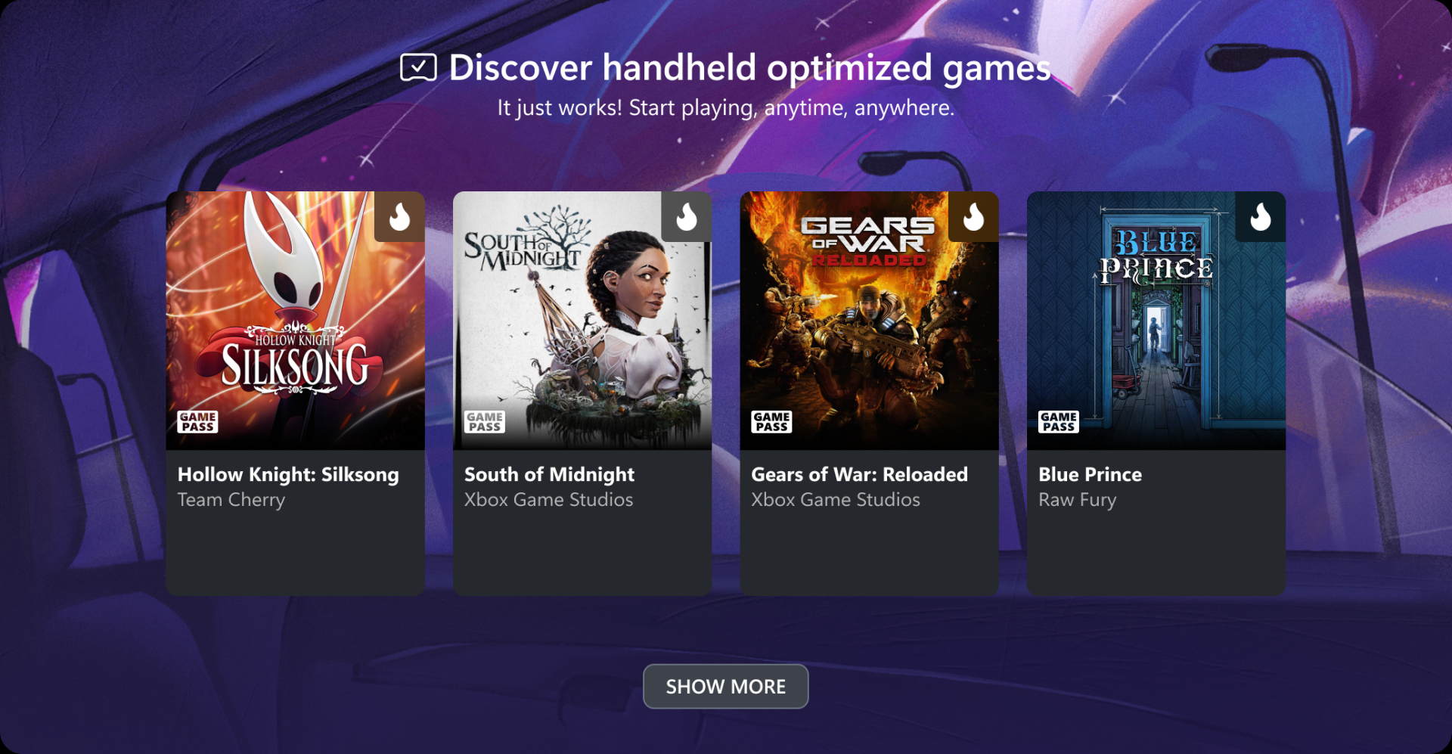Select the Hollow Knight: Silksong title text
Image resolution: width=1452 pixels, height=754 pixels.
pyautogui.click(x=288, y=475)
